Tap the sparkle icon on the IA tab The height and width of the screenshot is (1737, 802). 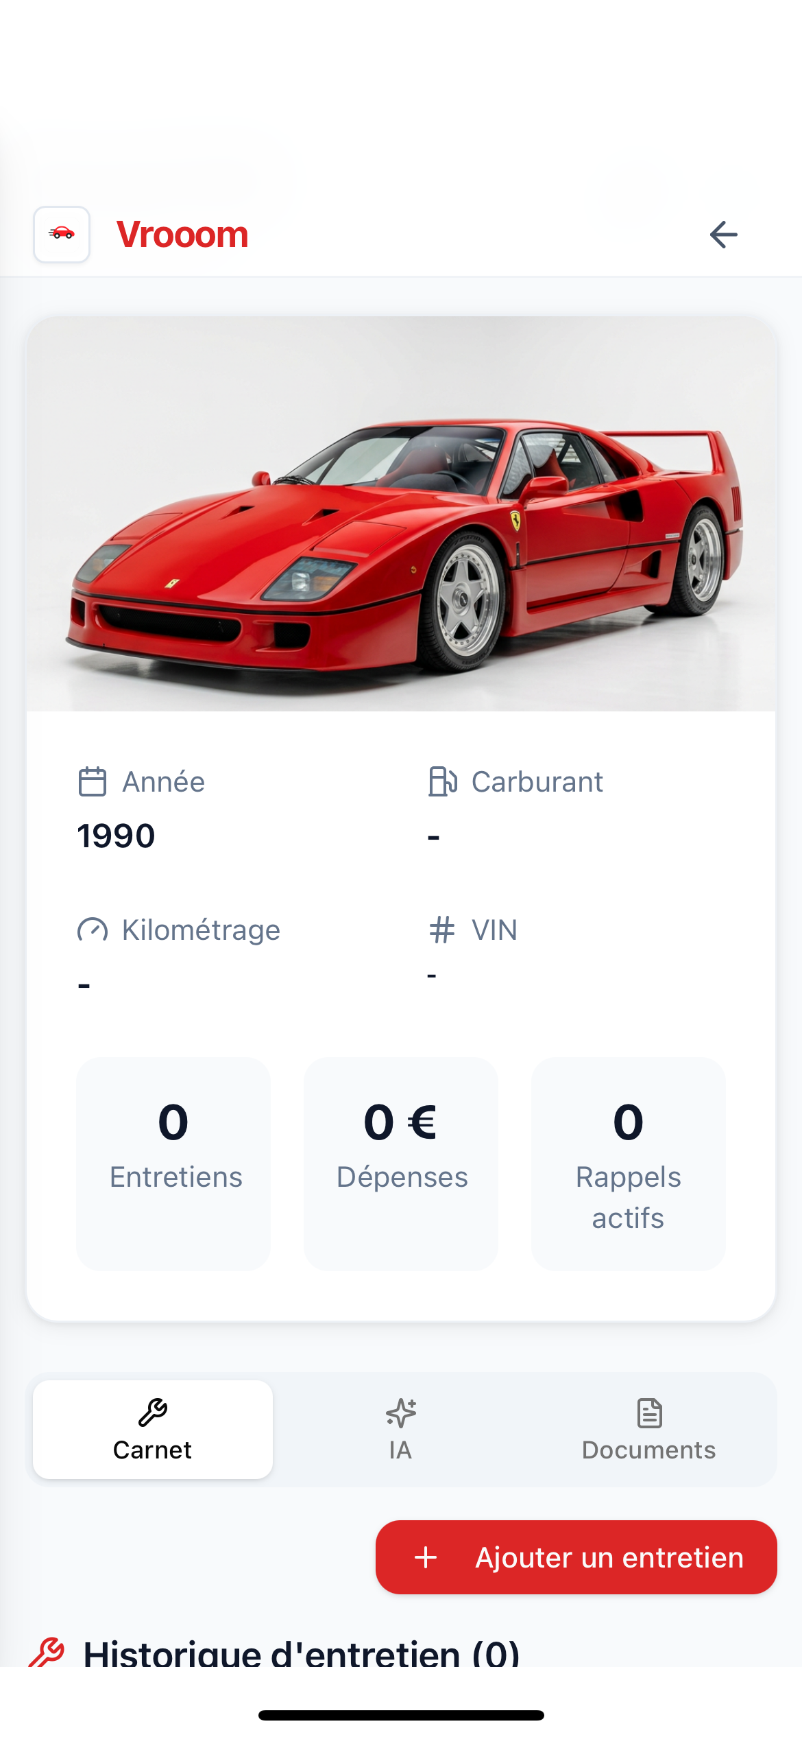[x=401, y=1413]
